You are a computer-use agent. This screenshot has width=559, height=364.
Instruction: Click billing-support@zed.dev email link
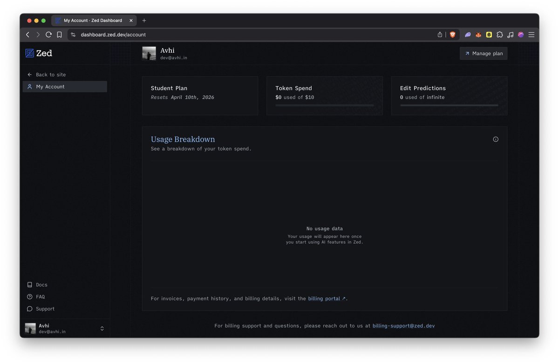click(x=403, y=326)
